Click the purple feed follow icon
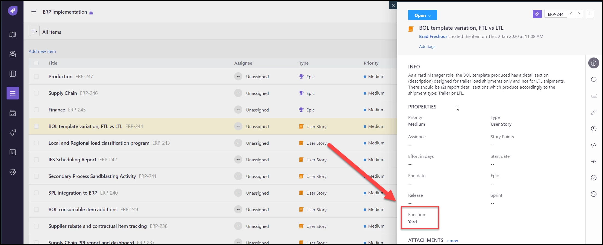The image size is (603, 245). tap(537, 14)
